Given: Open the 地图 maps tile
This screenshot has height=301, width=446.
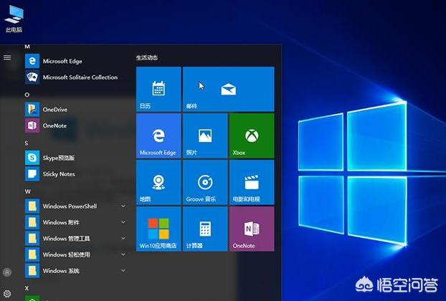Looking at the screenshot, I should [x=158, y=182].
